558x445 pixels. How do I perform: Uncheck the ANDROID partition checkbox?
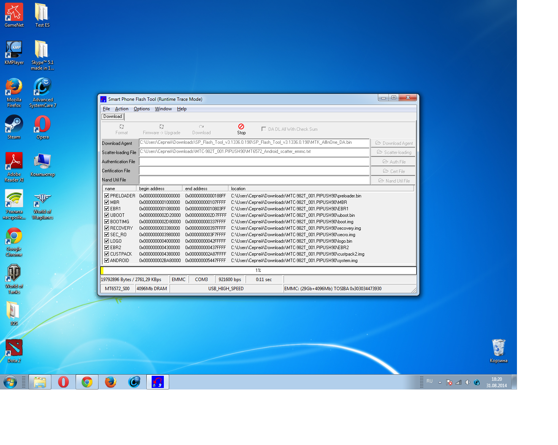[x=107, y=261]
